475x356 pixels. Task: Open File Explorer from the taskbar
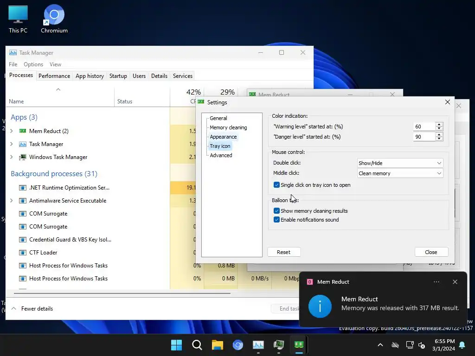217,345
